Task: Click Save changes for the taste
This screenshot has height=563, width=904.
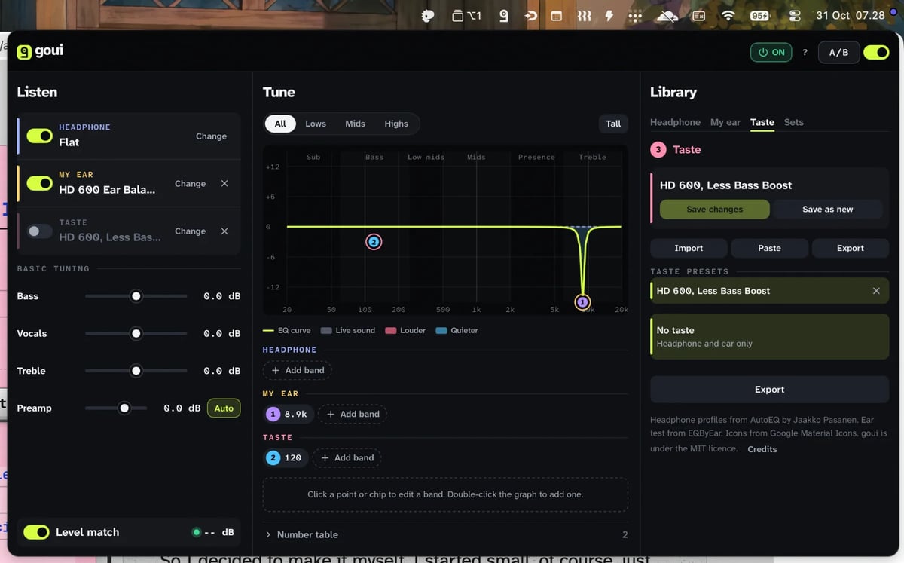Action: (x=715, y=210)
